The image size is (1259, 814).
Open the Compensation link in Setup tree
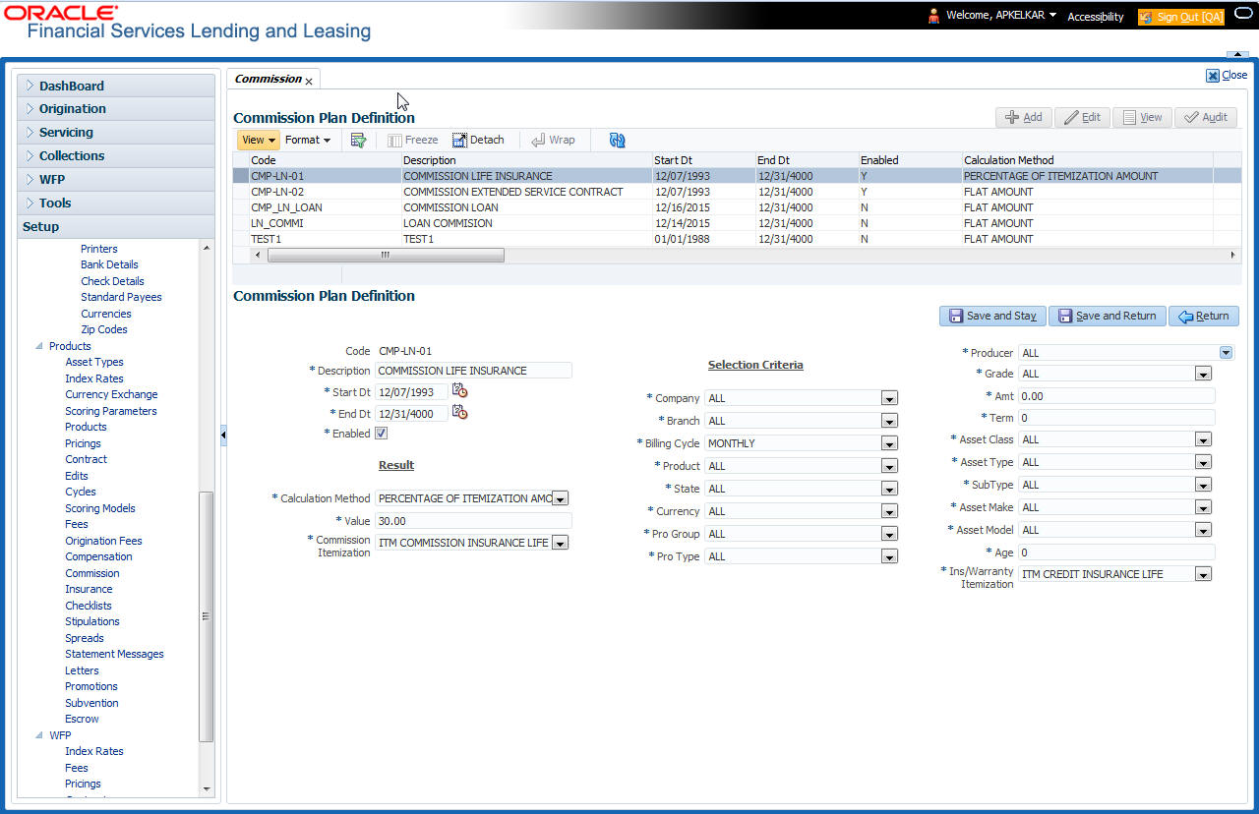98,556
